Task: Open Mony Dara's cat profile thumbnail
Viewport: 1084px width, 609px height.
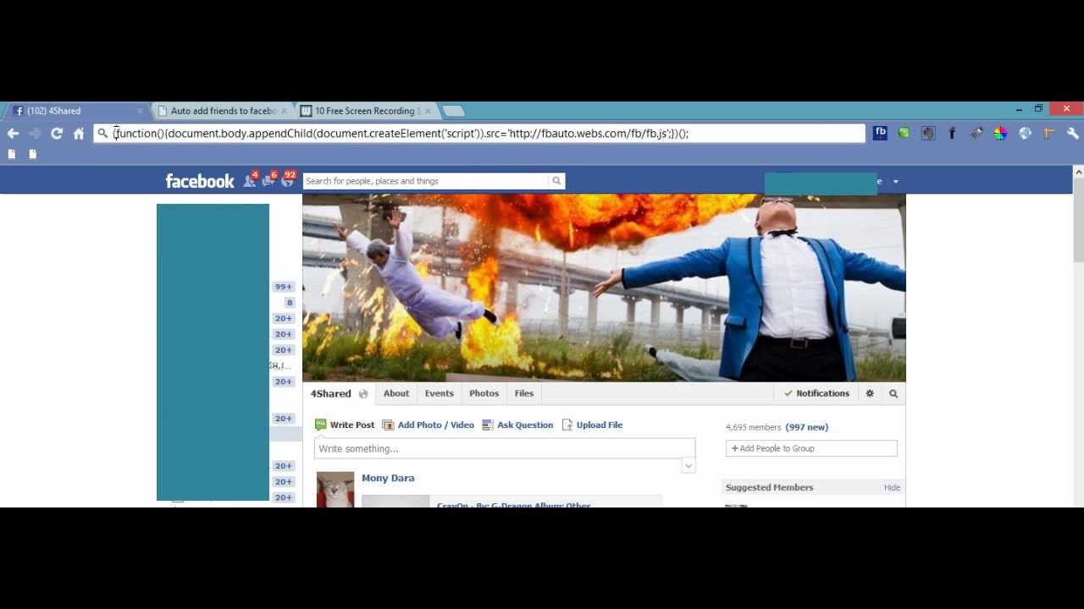Action: tap(335, 490)
